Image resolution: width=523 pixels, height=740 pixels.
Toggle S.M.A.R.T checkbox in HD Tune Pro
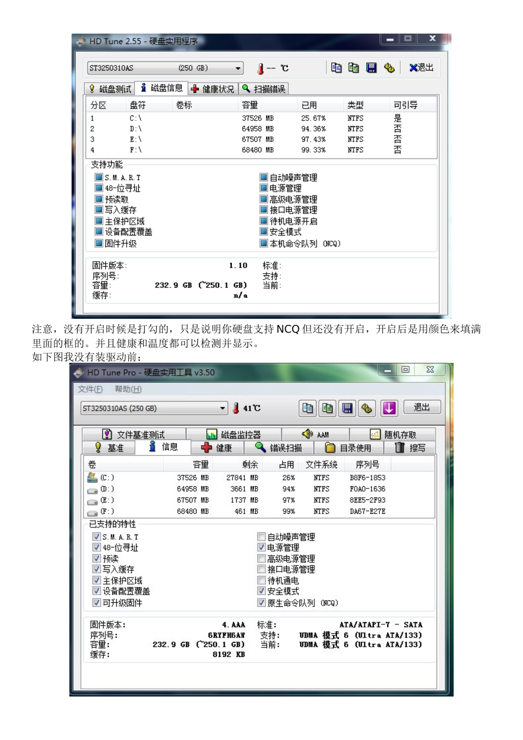click(x=96, y=536)
